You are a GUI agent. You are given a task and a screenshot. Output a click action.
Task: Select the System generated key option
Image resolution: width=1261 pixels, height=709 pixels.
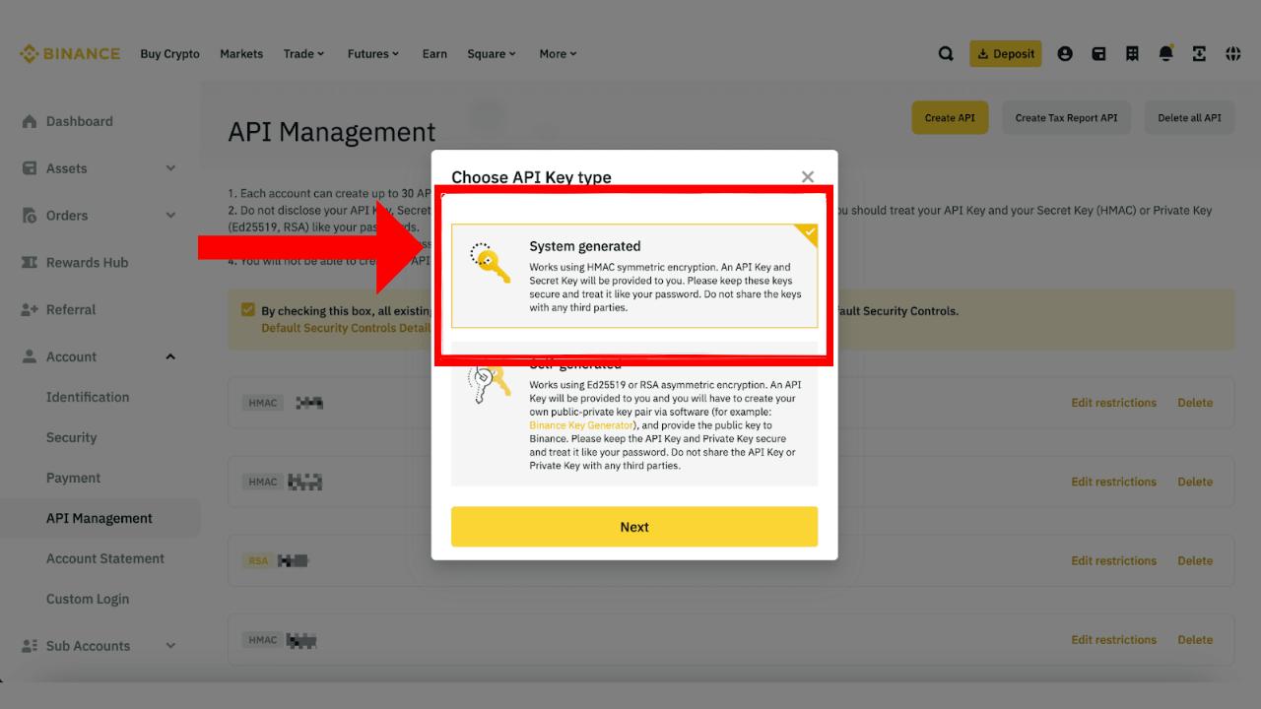tap(634, 276)
